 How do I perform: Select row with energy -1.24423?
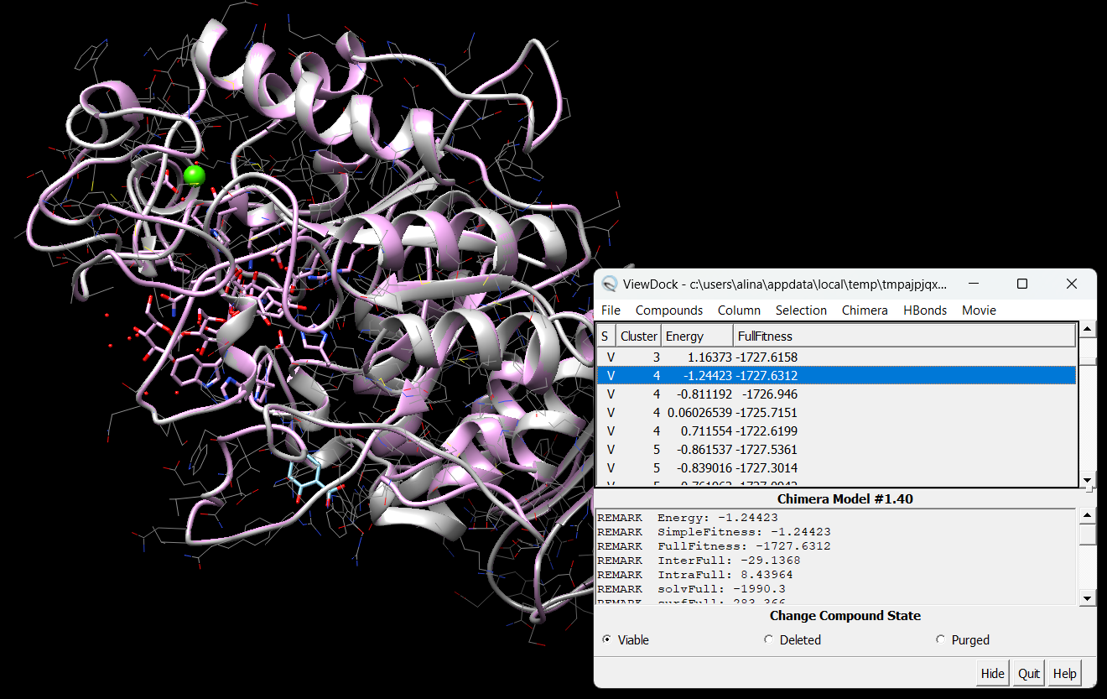click(x=836, y=375)
